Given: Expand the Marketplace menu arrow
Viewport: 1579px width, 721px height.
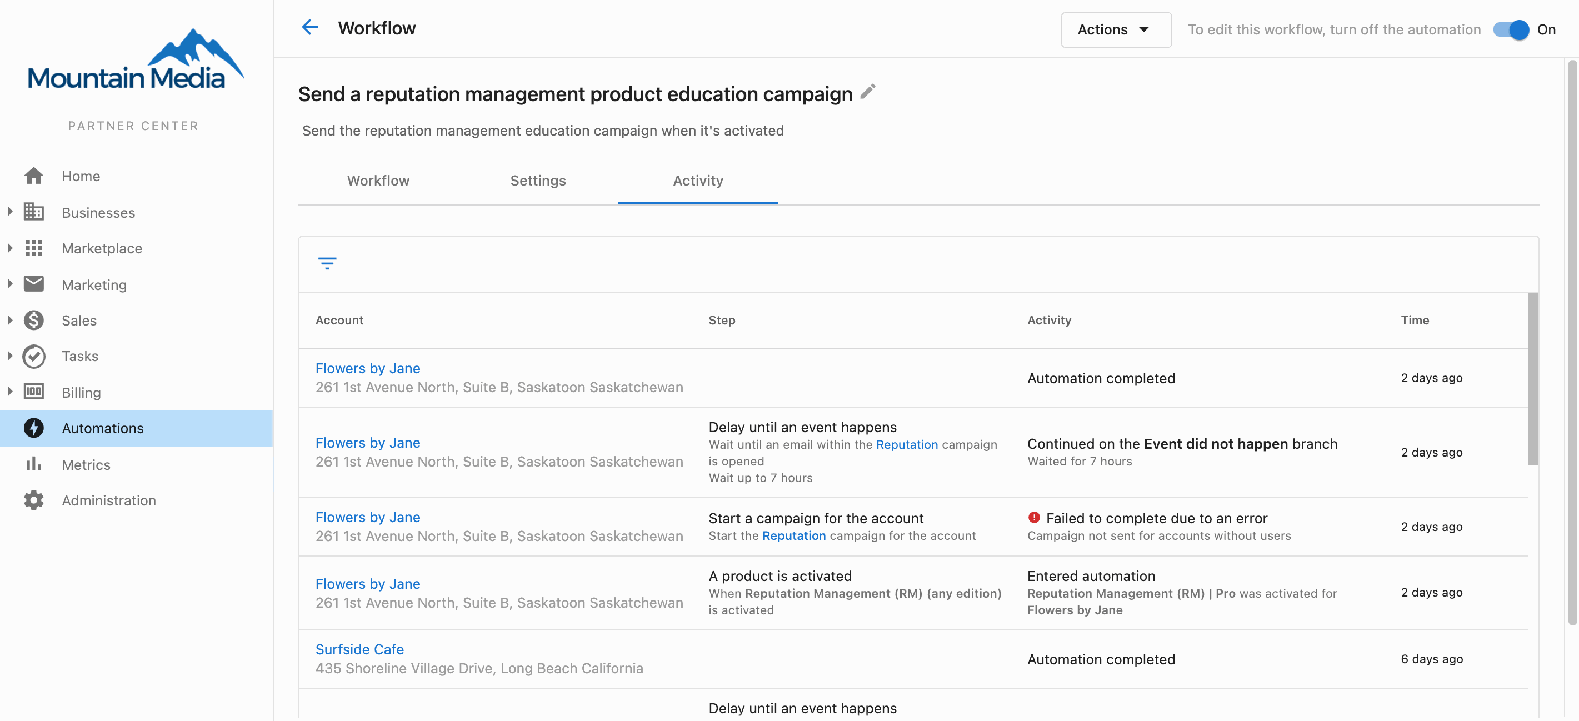Looking at the screenshot, I should 10,248.
